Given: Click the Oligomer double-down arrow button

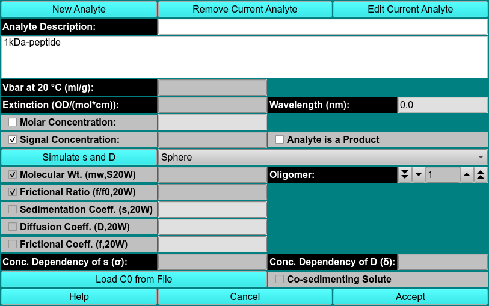Looking at the screenshot, I should point(405,175).
